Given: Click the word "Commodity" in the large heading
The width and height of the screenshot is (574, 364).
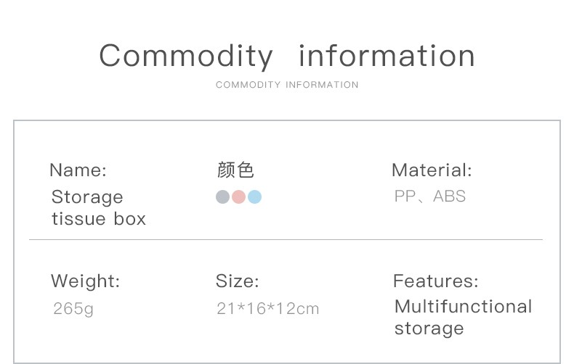Looking at the screenshot, I should tap(186, 57).
